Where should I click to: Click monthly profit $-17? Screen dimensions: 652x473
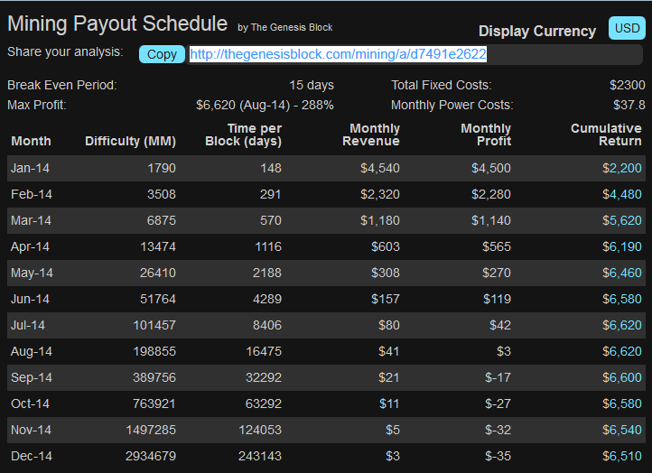click(498, 377)
